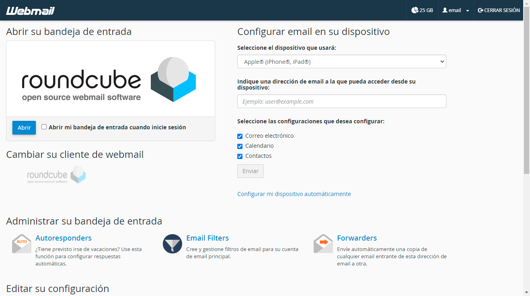
Task: Open the email user account menu
Action: 456,10
